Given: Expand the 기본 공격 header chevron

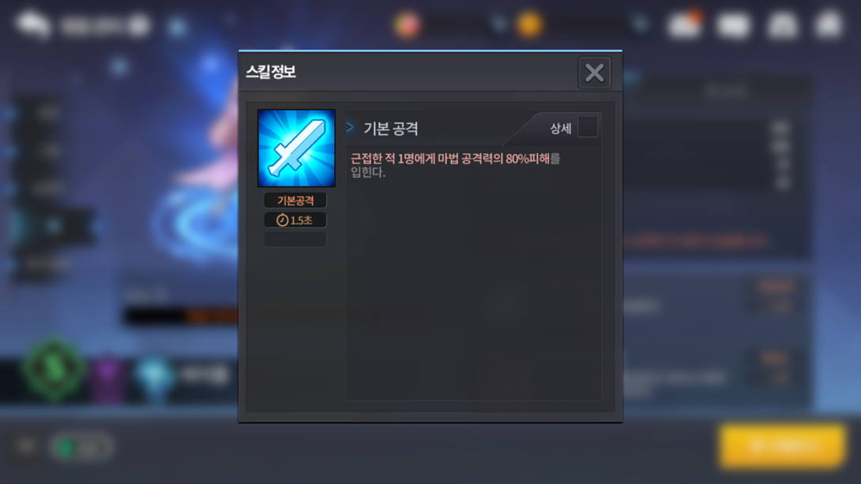Looking at the screenshot, I should (x=350, y=127).
